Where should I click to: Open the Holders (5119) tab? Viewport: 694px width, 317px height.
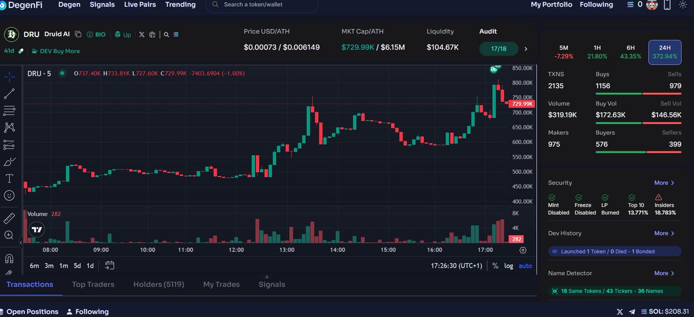[158, 284]
